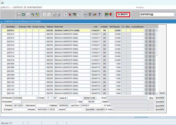Go to next record arrow icon
Image resolution: width=176 pixels, height=125 pixels.
click(x=54, y=15)
